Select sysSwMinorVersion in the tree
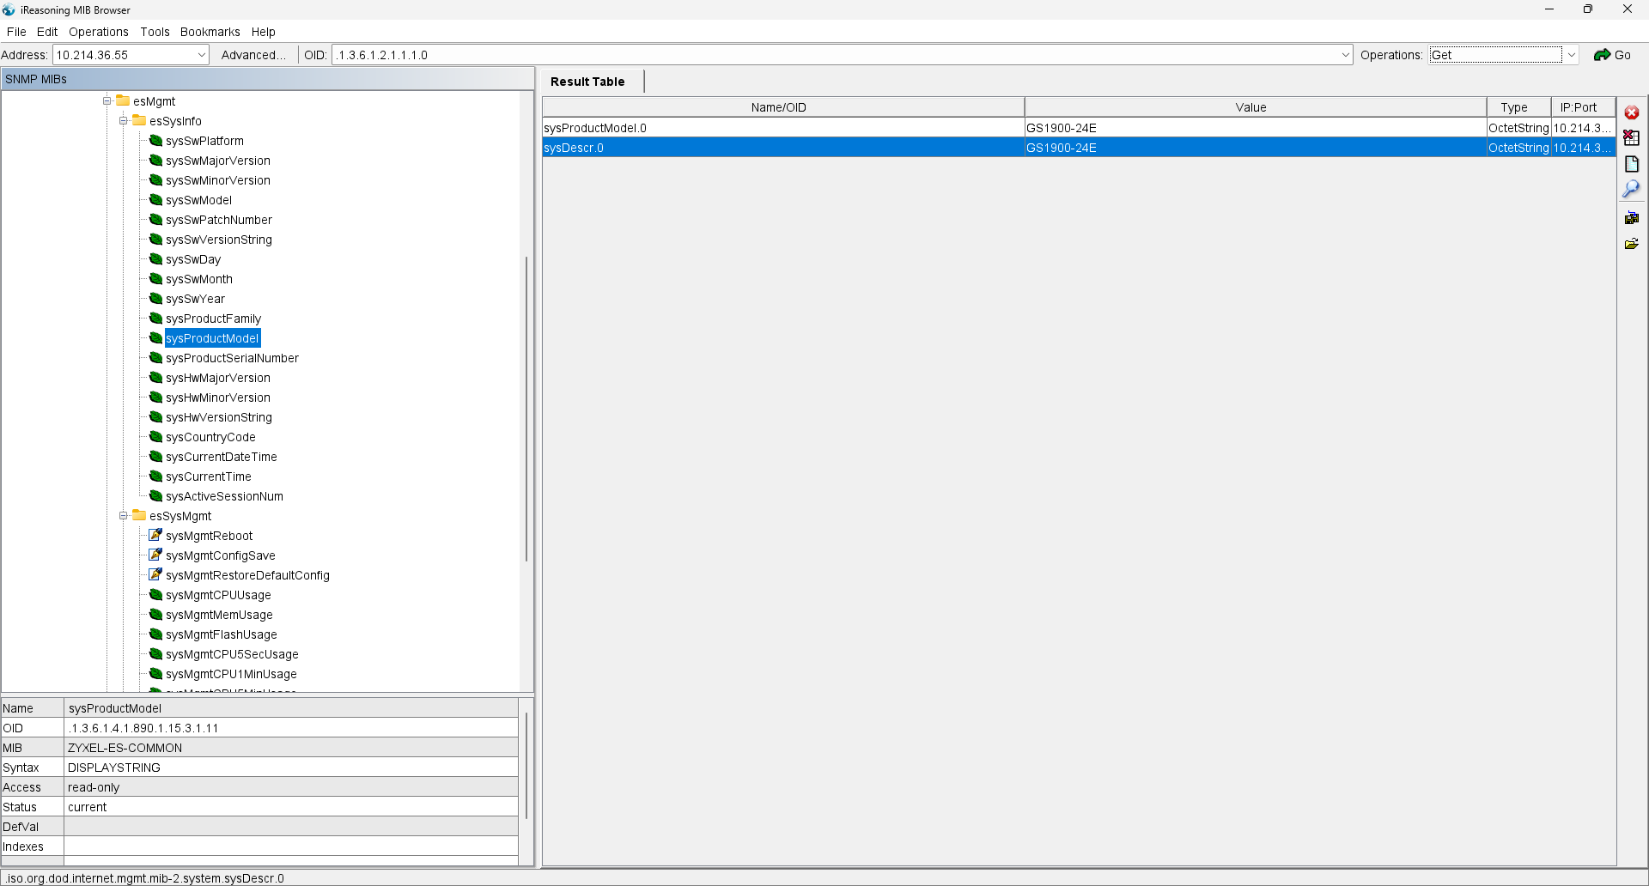1649x886 pixels. [x=218, y=180]
